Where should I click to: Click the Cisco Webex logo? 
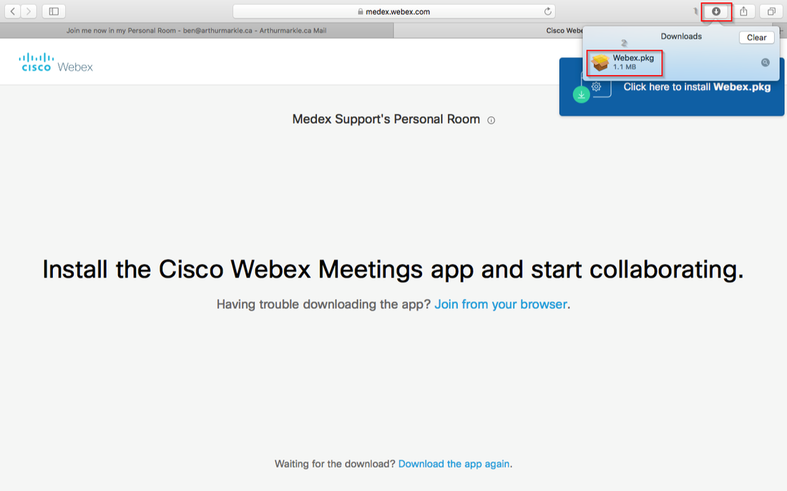(x=57, y=63)
